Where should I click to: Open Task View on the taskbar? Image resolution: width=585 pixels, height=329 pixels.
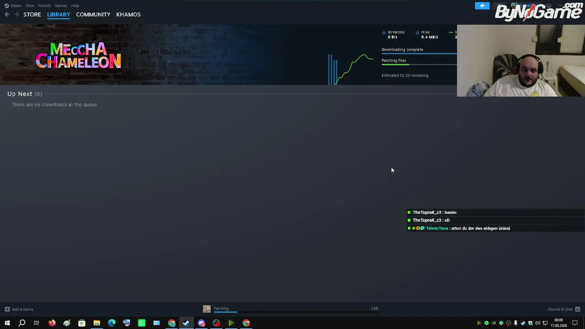[x=37, y=323]
